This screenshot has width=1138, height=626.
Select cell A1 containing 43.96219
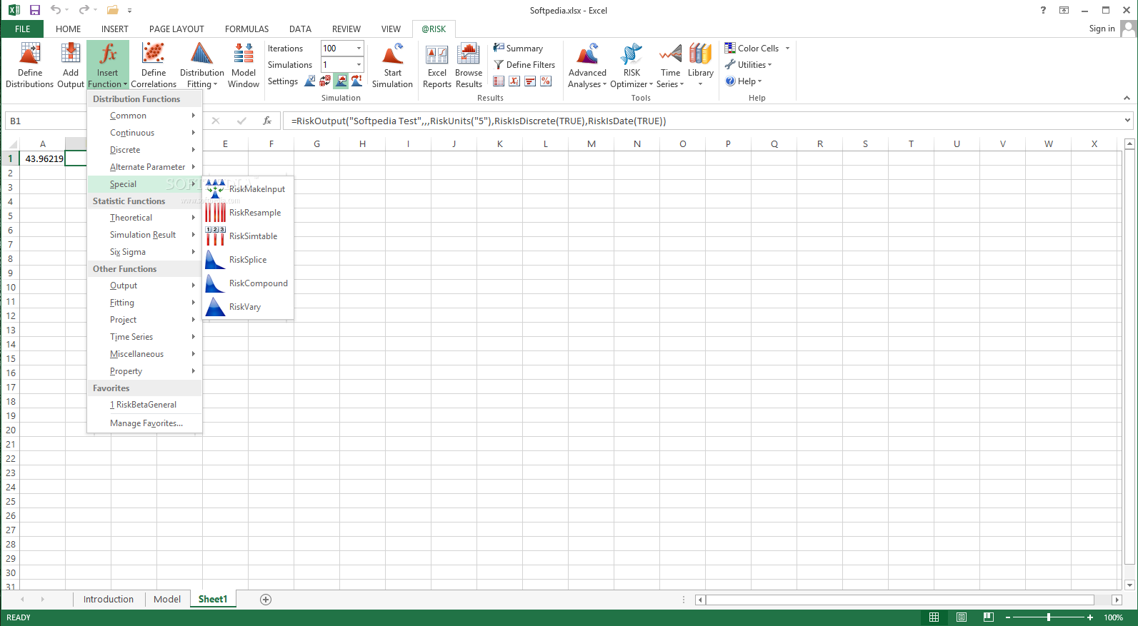43,158
